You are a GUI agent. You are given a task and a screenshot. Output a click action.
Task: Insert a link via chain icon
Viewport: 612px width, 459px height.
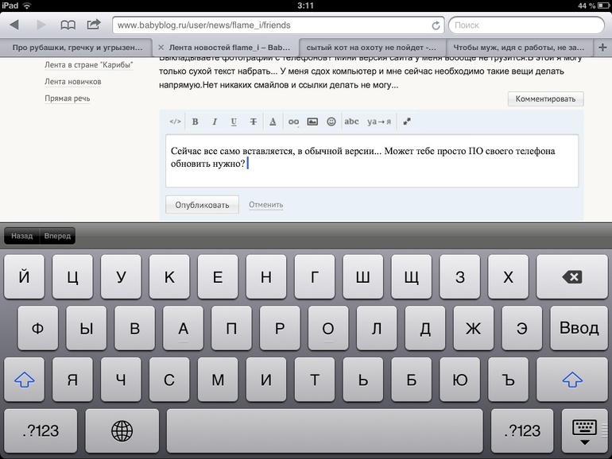coord(293,122)
